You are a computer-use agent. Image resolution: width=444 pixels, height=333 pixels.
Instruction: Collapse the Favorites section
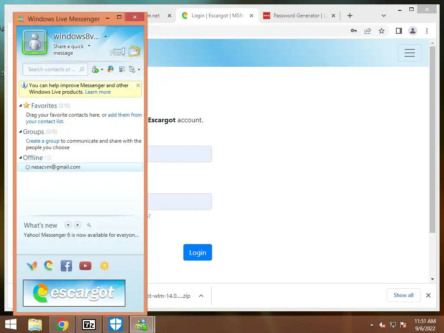[20, 106]
